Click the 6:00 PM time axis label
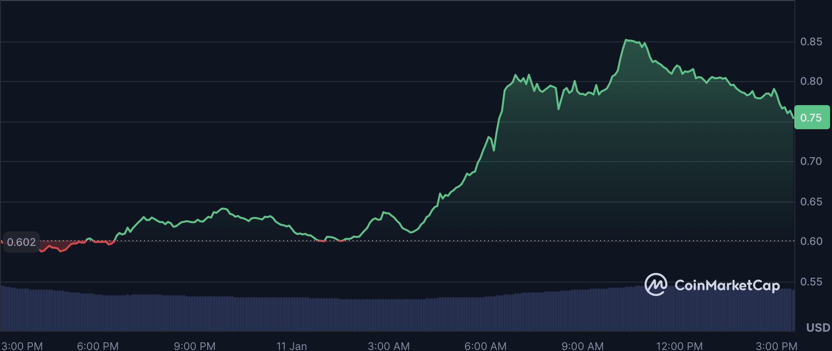Image resolution: width=832 pixels, height=351 pixels. (x=98, y=346)
